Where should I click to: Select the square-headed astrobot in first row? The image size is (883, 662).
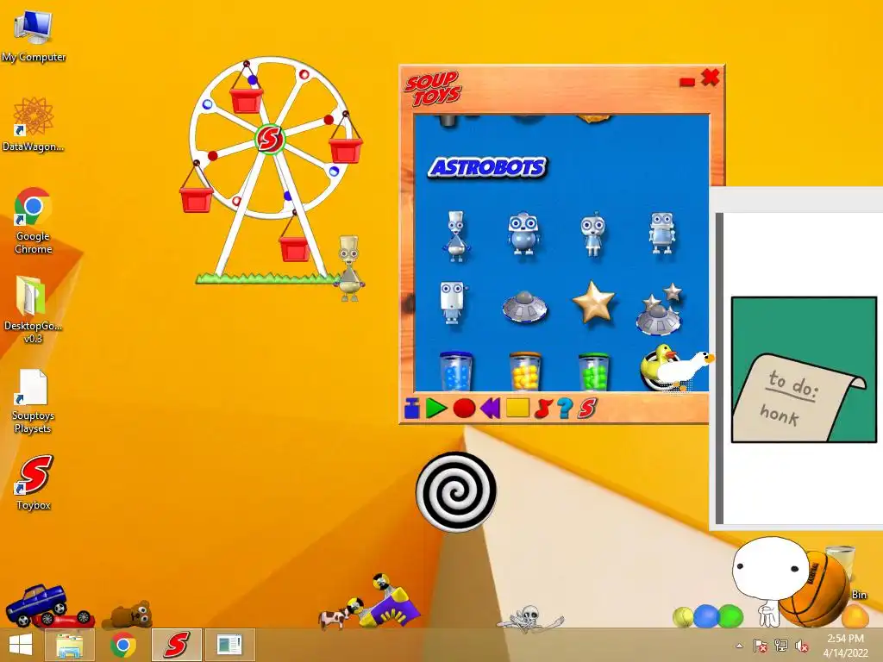(x=661, y=233)
